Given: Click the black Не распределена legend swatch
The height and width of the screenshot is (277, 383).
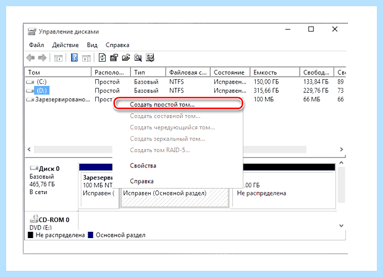Looking at the screenshot, I should click(30, 235).
